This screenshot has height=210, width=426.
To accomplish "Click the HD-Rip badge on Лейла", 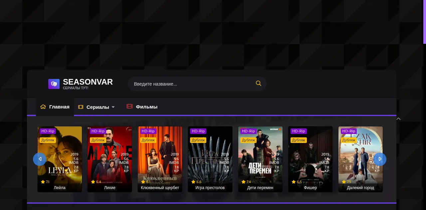I will click(x=48, y=131).
